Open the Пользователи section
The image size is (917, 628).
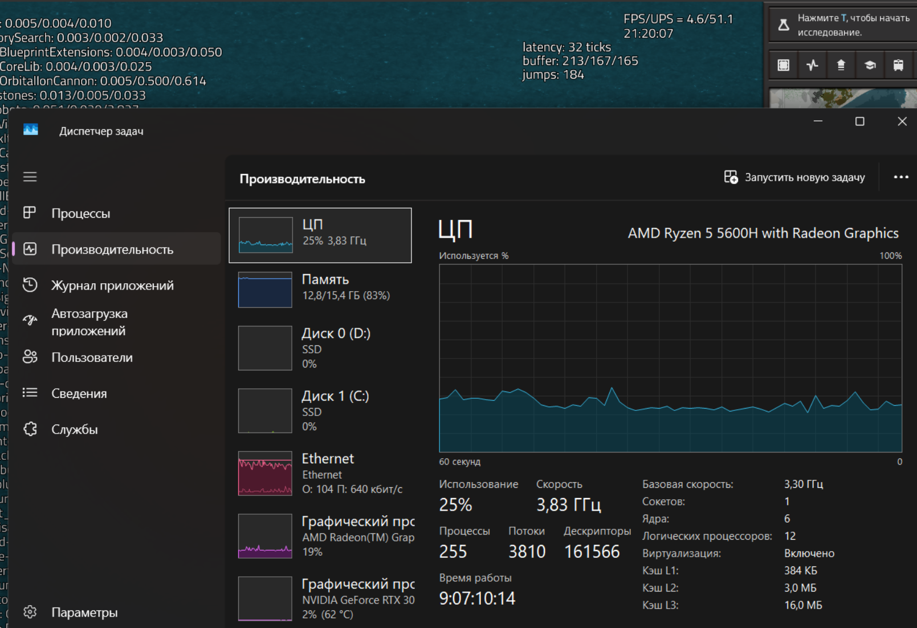click(x=116, y=357)
